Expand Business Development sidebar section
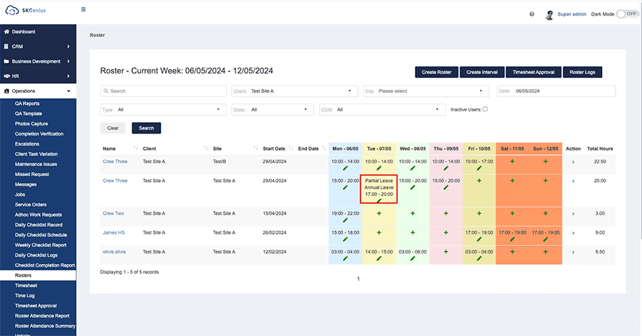This screenshot has height=336, width=642. click(x=38, y=61)
